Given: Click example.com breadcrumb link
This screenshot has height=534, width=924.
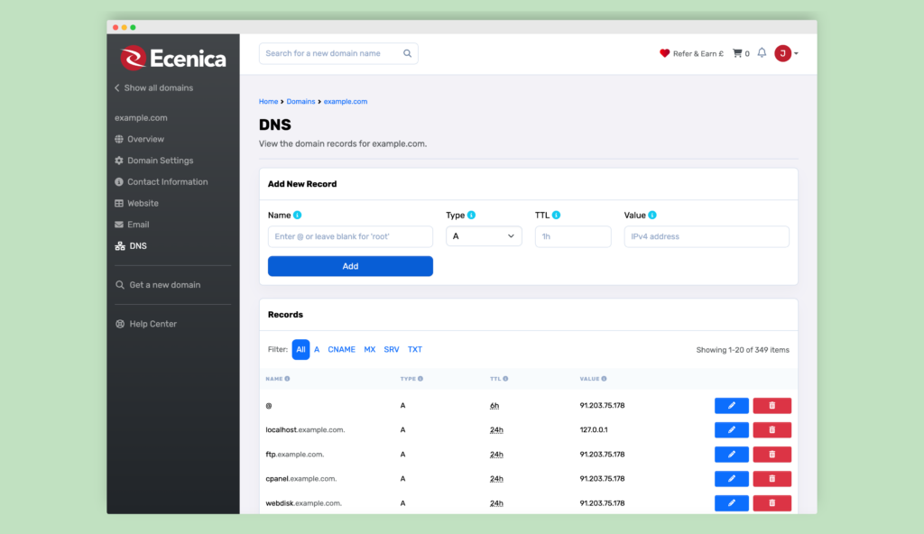Looking at the screenshot, I should click(x=346, y=101).
